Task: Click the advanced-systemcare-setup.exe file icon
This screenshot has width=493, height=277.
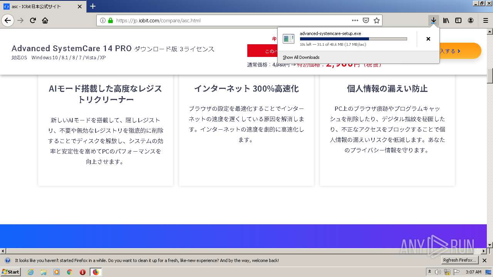Action: tap(288, 38)
